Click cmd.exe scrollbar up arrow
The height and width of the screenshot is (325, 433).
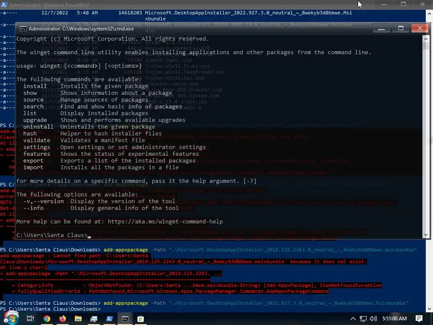coord(425,39)
